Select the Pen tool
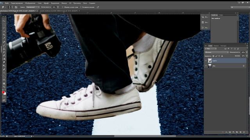Screen dimensions: 250x140 4,69
